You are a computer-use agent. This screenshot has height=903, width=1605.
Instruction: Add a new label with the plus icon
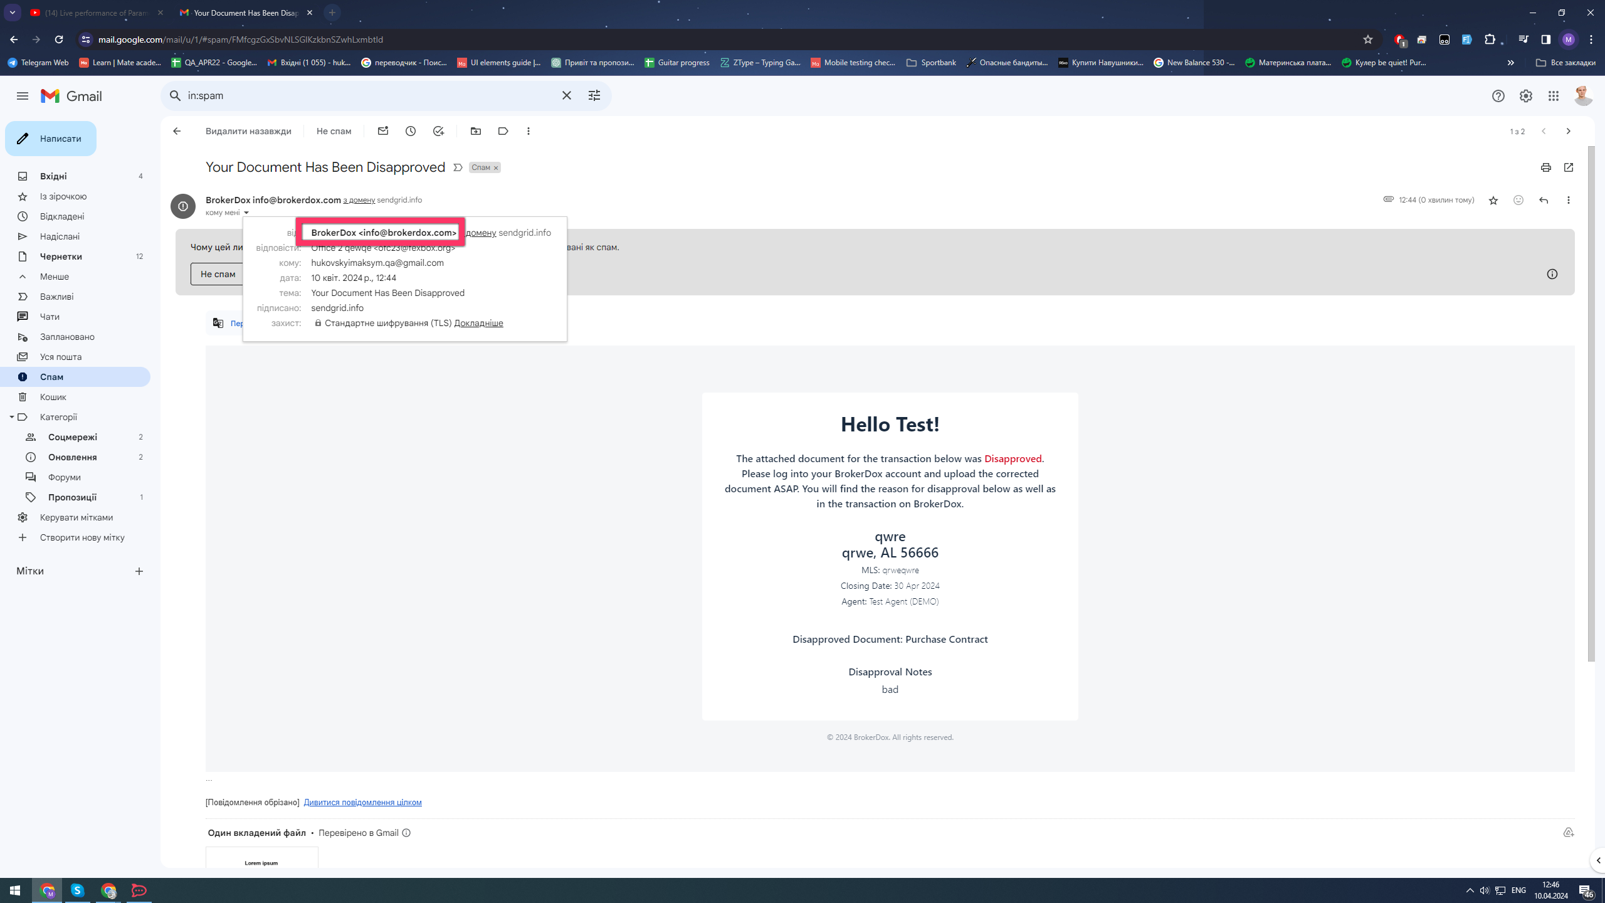[139, 571]
